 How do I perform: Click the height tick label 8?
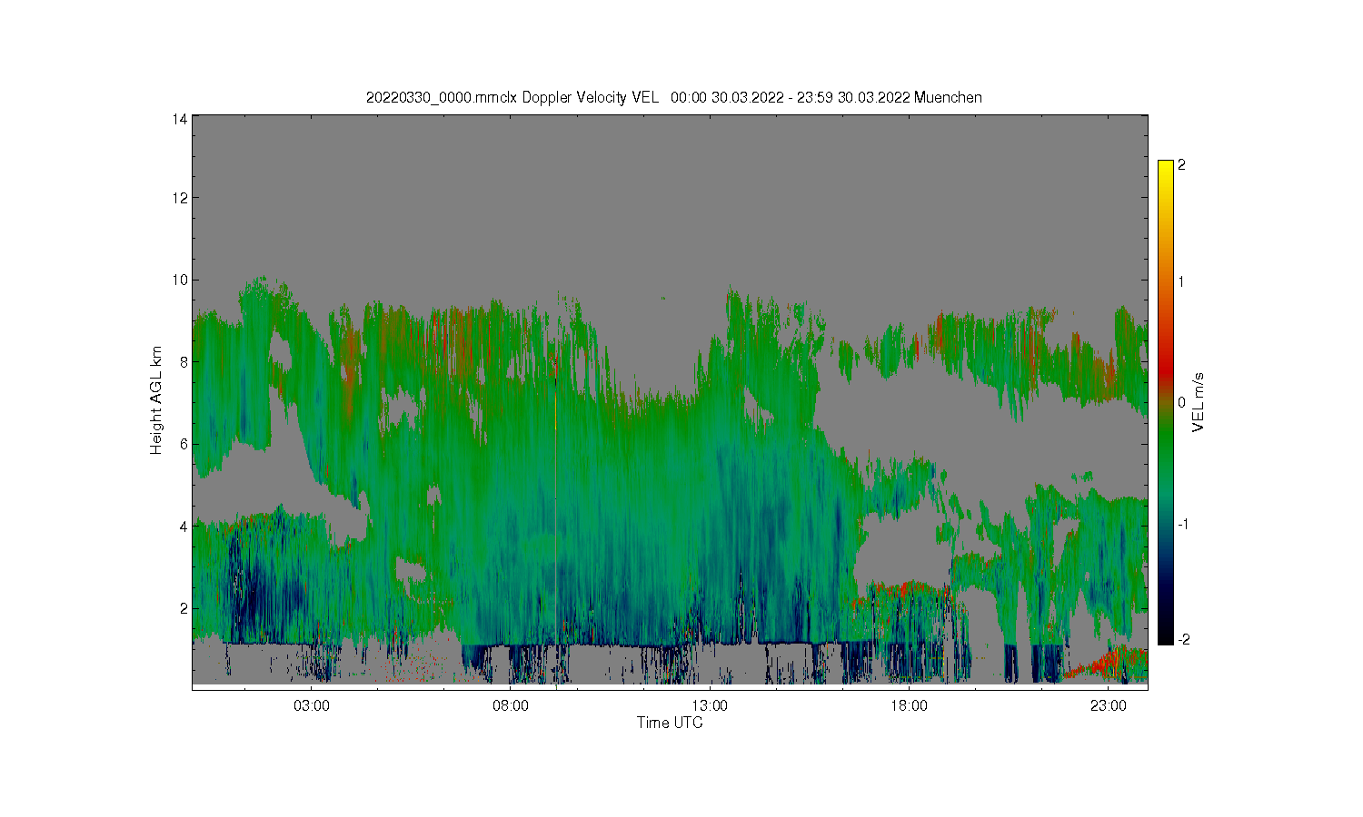[184, 361]
